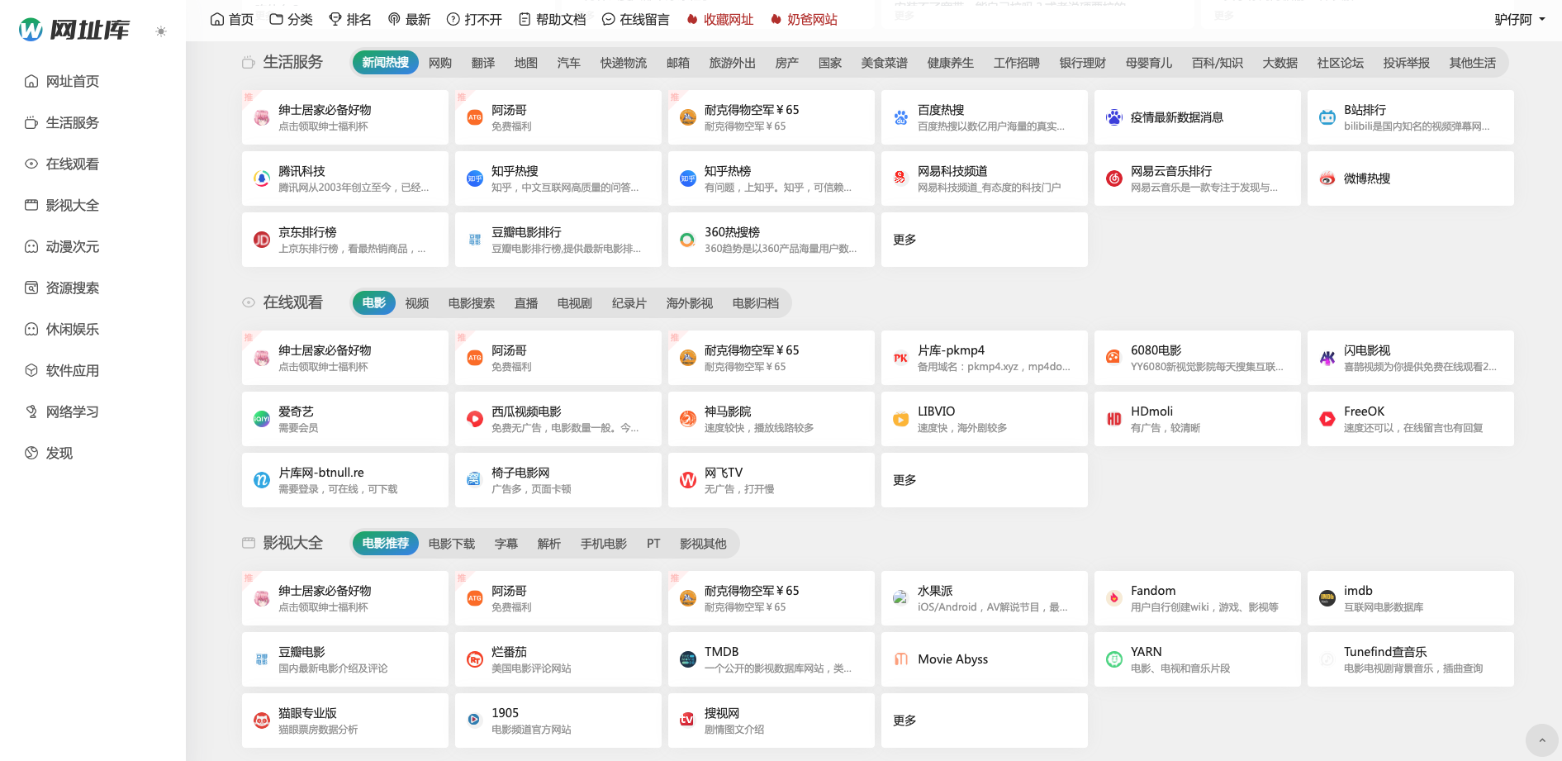Click the 360热搜榜 ring icon
This screenshot has width=1562, height=761.
688,240
